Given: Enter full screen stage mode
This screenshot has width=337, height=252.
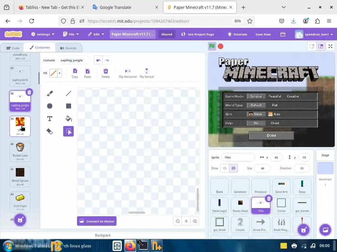Looking at the screenshot, I should (x=330, y=46).
